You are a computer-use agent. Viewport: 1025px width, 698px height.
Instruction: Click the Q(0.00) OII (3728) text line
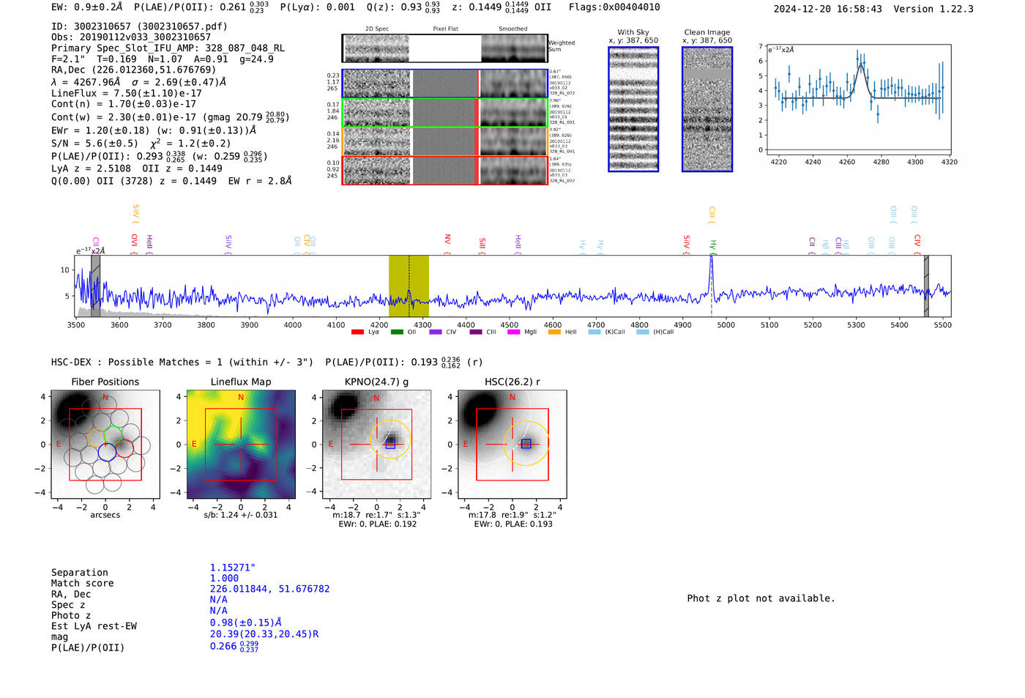click(x=171, y=181)
